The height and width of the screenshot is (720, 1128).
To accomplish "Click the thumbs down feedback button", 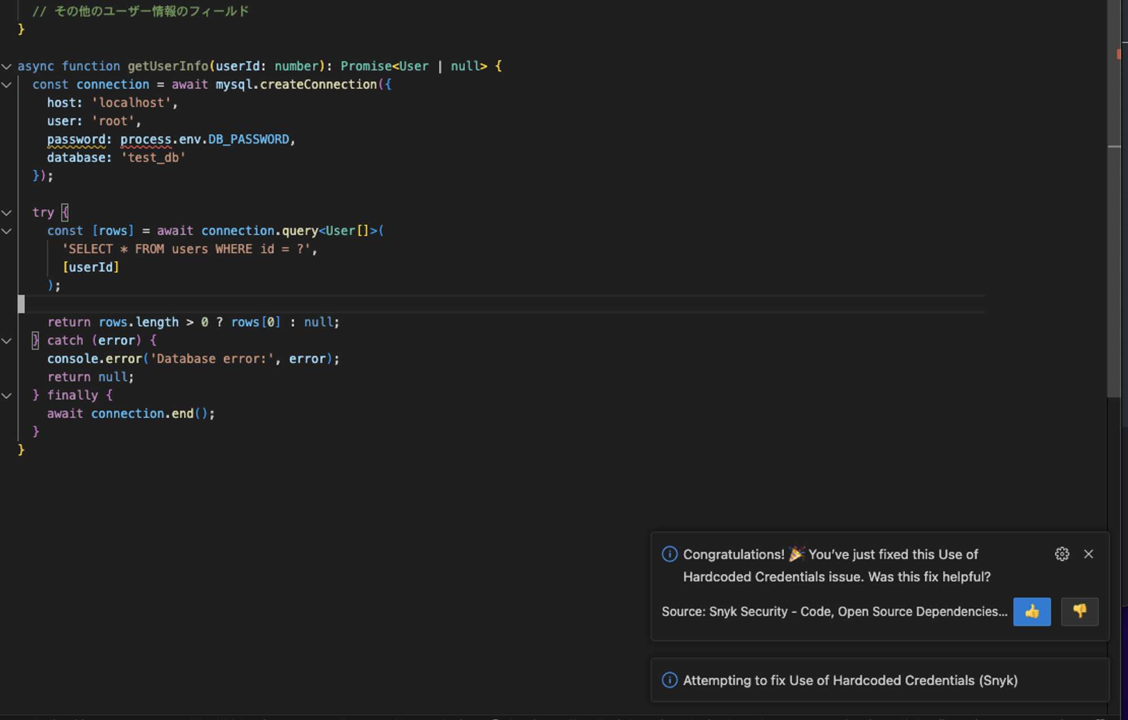I will tap(1079, 611).
